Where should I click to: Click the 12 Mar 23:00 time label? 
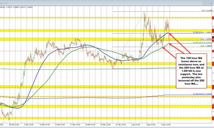pos(60,125)
